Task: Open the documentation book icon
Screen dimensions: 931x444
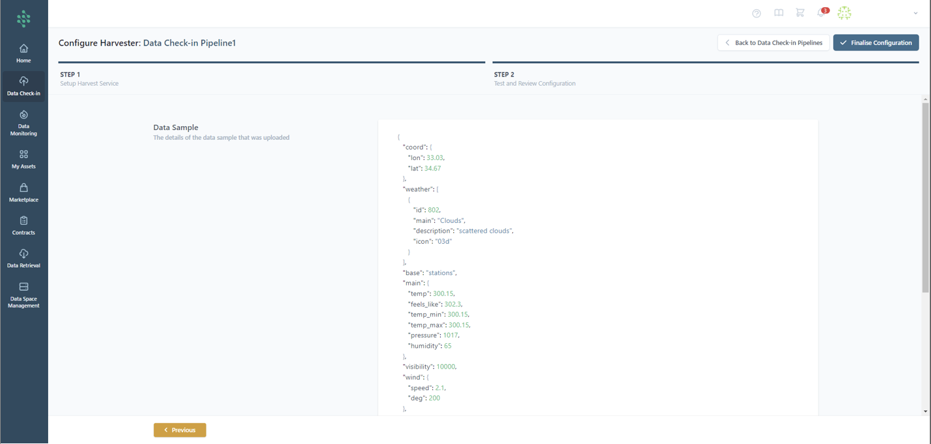Action: click(779, 13)
